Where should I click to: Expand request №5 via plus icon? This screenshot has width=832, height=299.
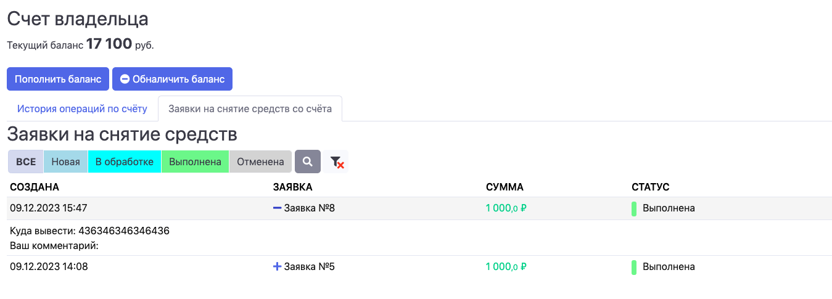277,267
